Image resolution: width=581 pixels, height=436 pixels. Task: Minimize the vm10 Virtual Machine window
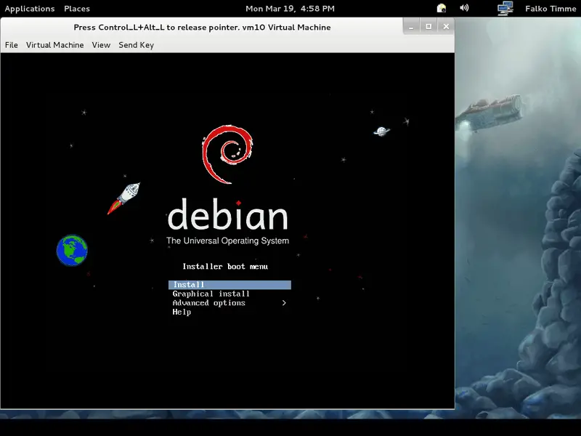point(411,27)
